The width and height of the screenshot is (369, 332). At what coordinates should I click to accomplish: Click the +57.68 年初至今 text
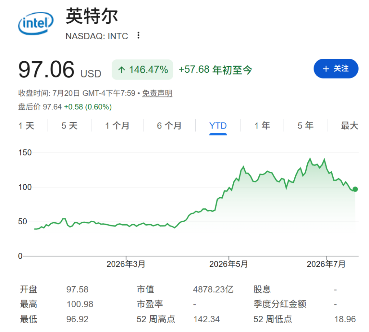coord(215,70)
